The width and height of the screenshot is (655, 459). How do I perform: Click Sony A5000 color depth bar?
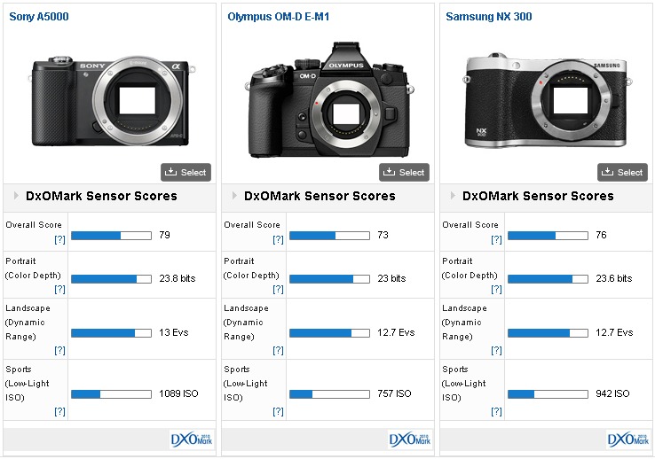coord(111,279)
